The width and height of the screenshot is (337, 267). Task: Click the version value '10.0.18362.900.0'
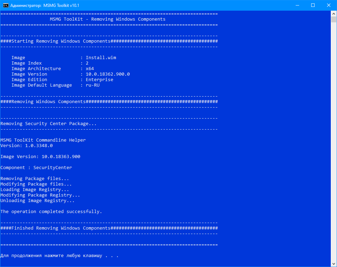[108, 74]
